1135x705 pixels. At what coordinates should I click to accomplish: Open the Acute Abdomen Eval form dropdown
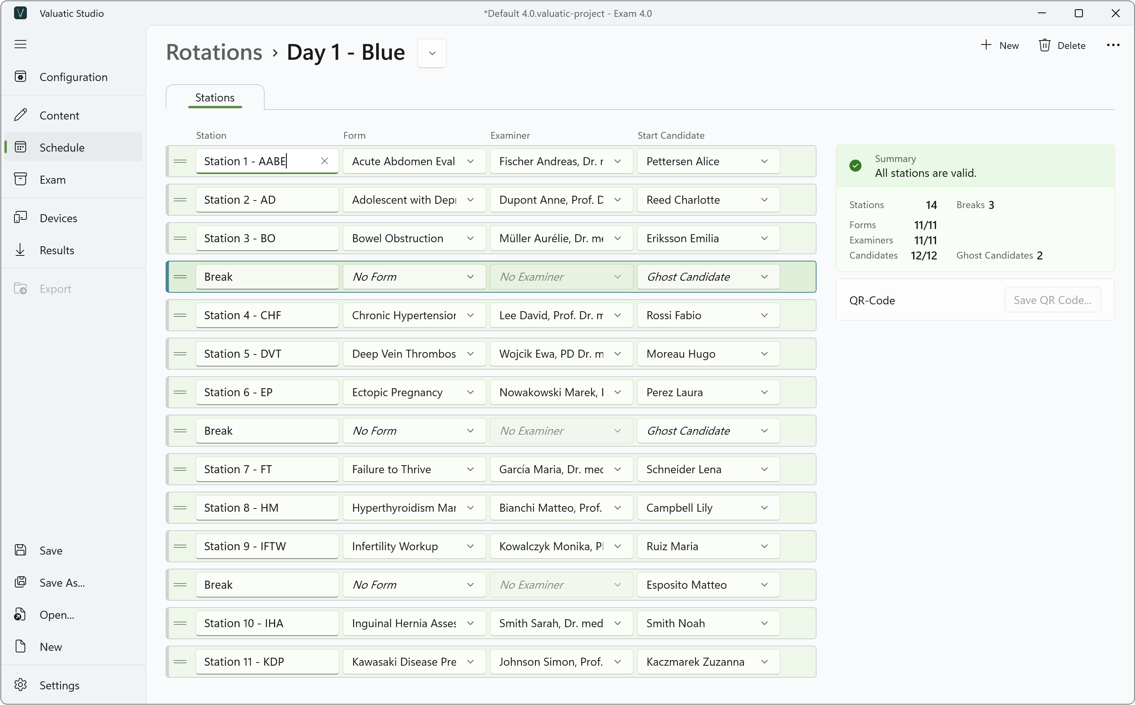point(414,161)
